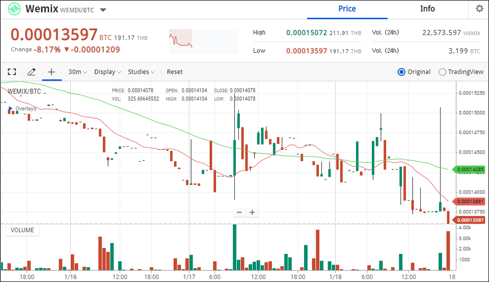Screen dimensions: 489x282
Task: Open the 30m interval dropdown
Action: [77, 72]
